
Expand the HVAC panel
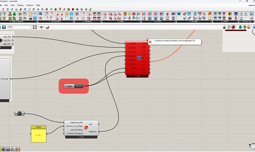click(x=175, y=21)
